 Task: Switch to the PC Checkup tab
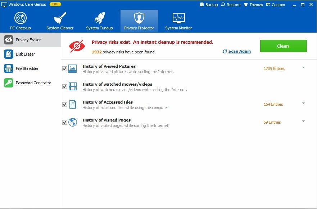pos(21,21)
